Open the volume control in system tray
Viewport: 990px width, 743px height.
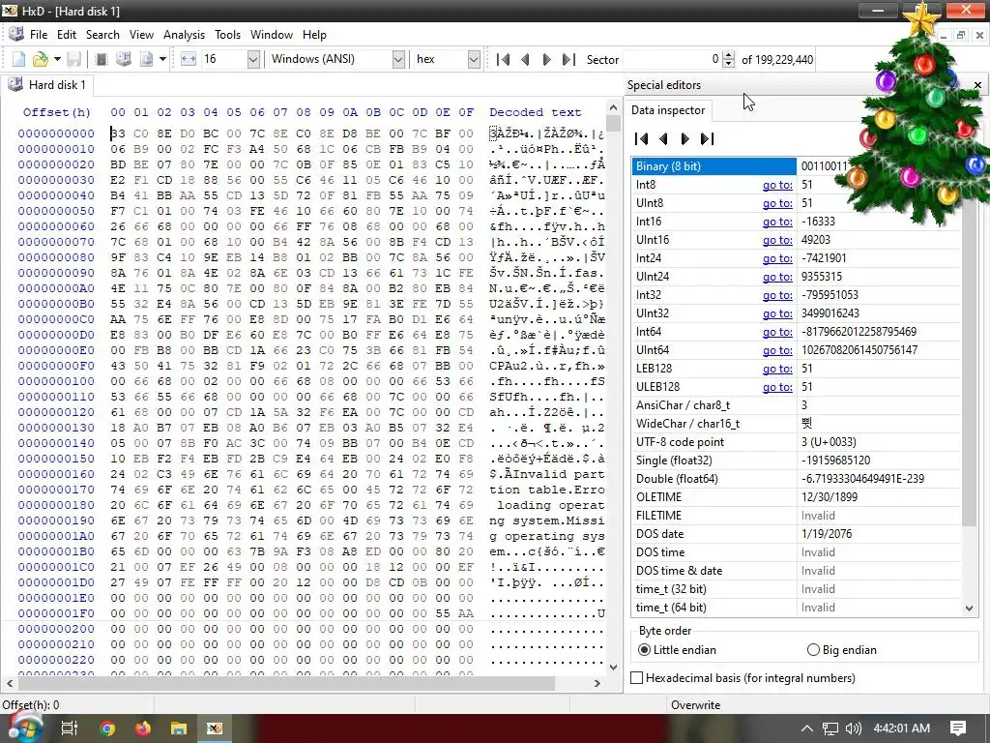pyautogui.click(x=853, y=728)
